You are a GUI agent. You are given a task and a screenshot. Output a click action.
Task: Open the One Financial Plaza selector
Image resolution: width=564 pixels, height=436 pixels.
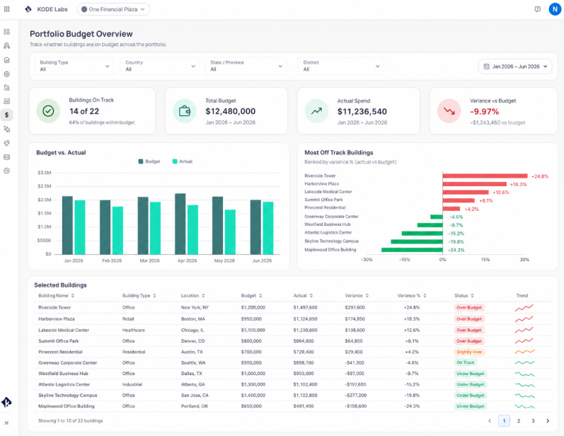[113, 9]
